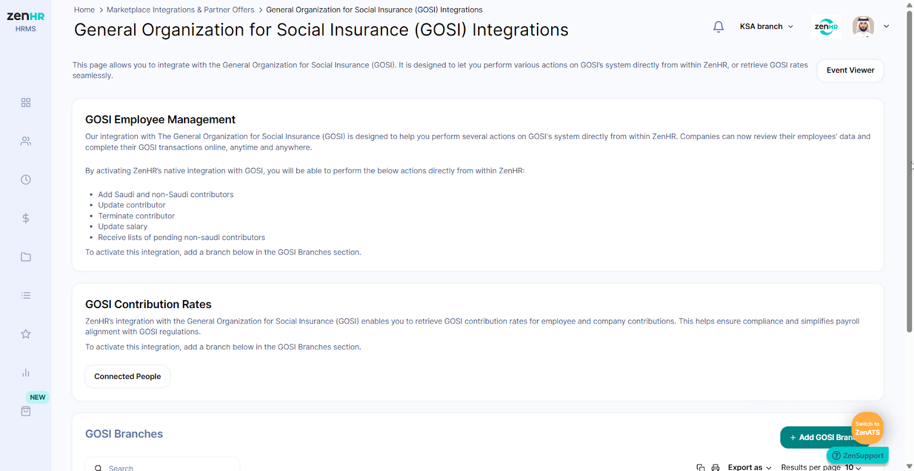Open the employees people icon in sidebar
914x471 pixels.
pos(26,141)
